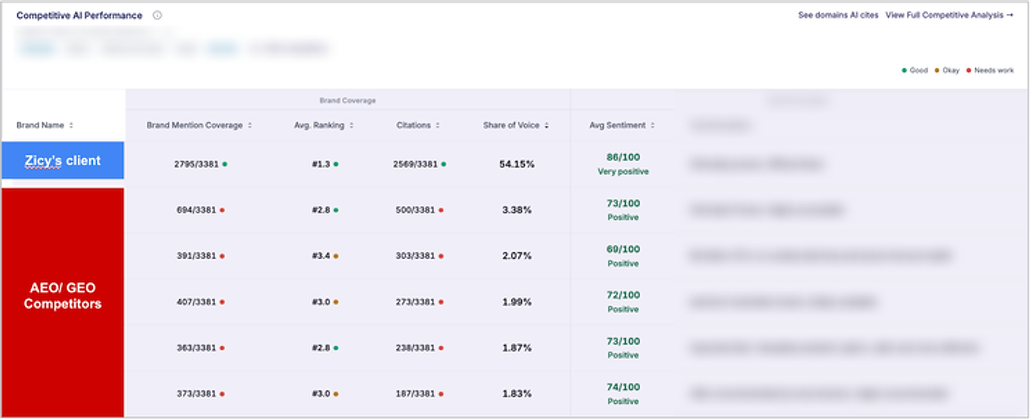Click the #3.4 average ranking value
The image size is (1030, 419).
(x=321, y=256)
